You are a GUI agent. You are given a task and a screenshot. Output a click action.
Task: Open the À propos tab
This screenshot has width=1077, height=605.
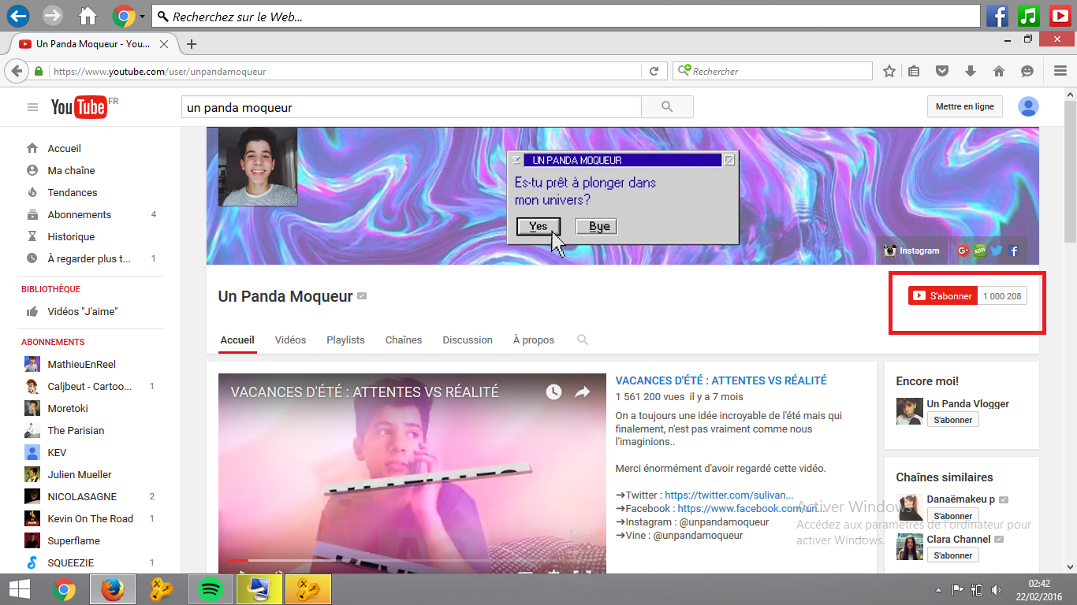point(533,340)
